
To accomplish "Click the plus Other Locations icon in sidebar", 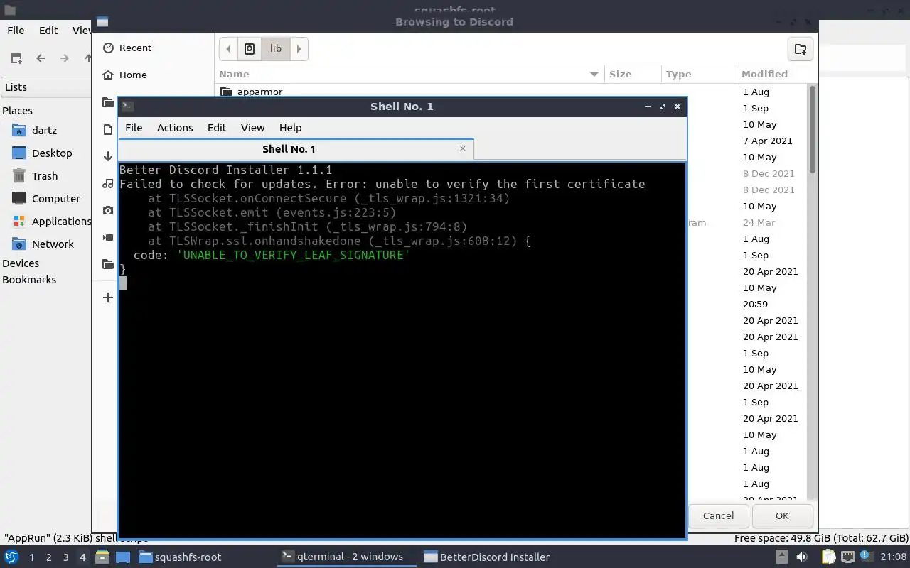I will coord(108,297).
